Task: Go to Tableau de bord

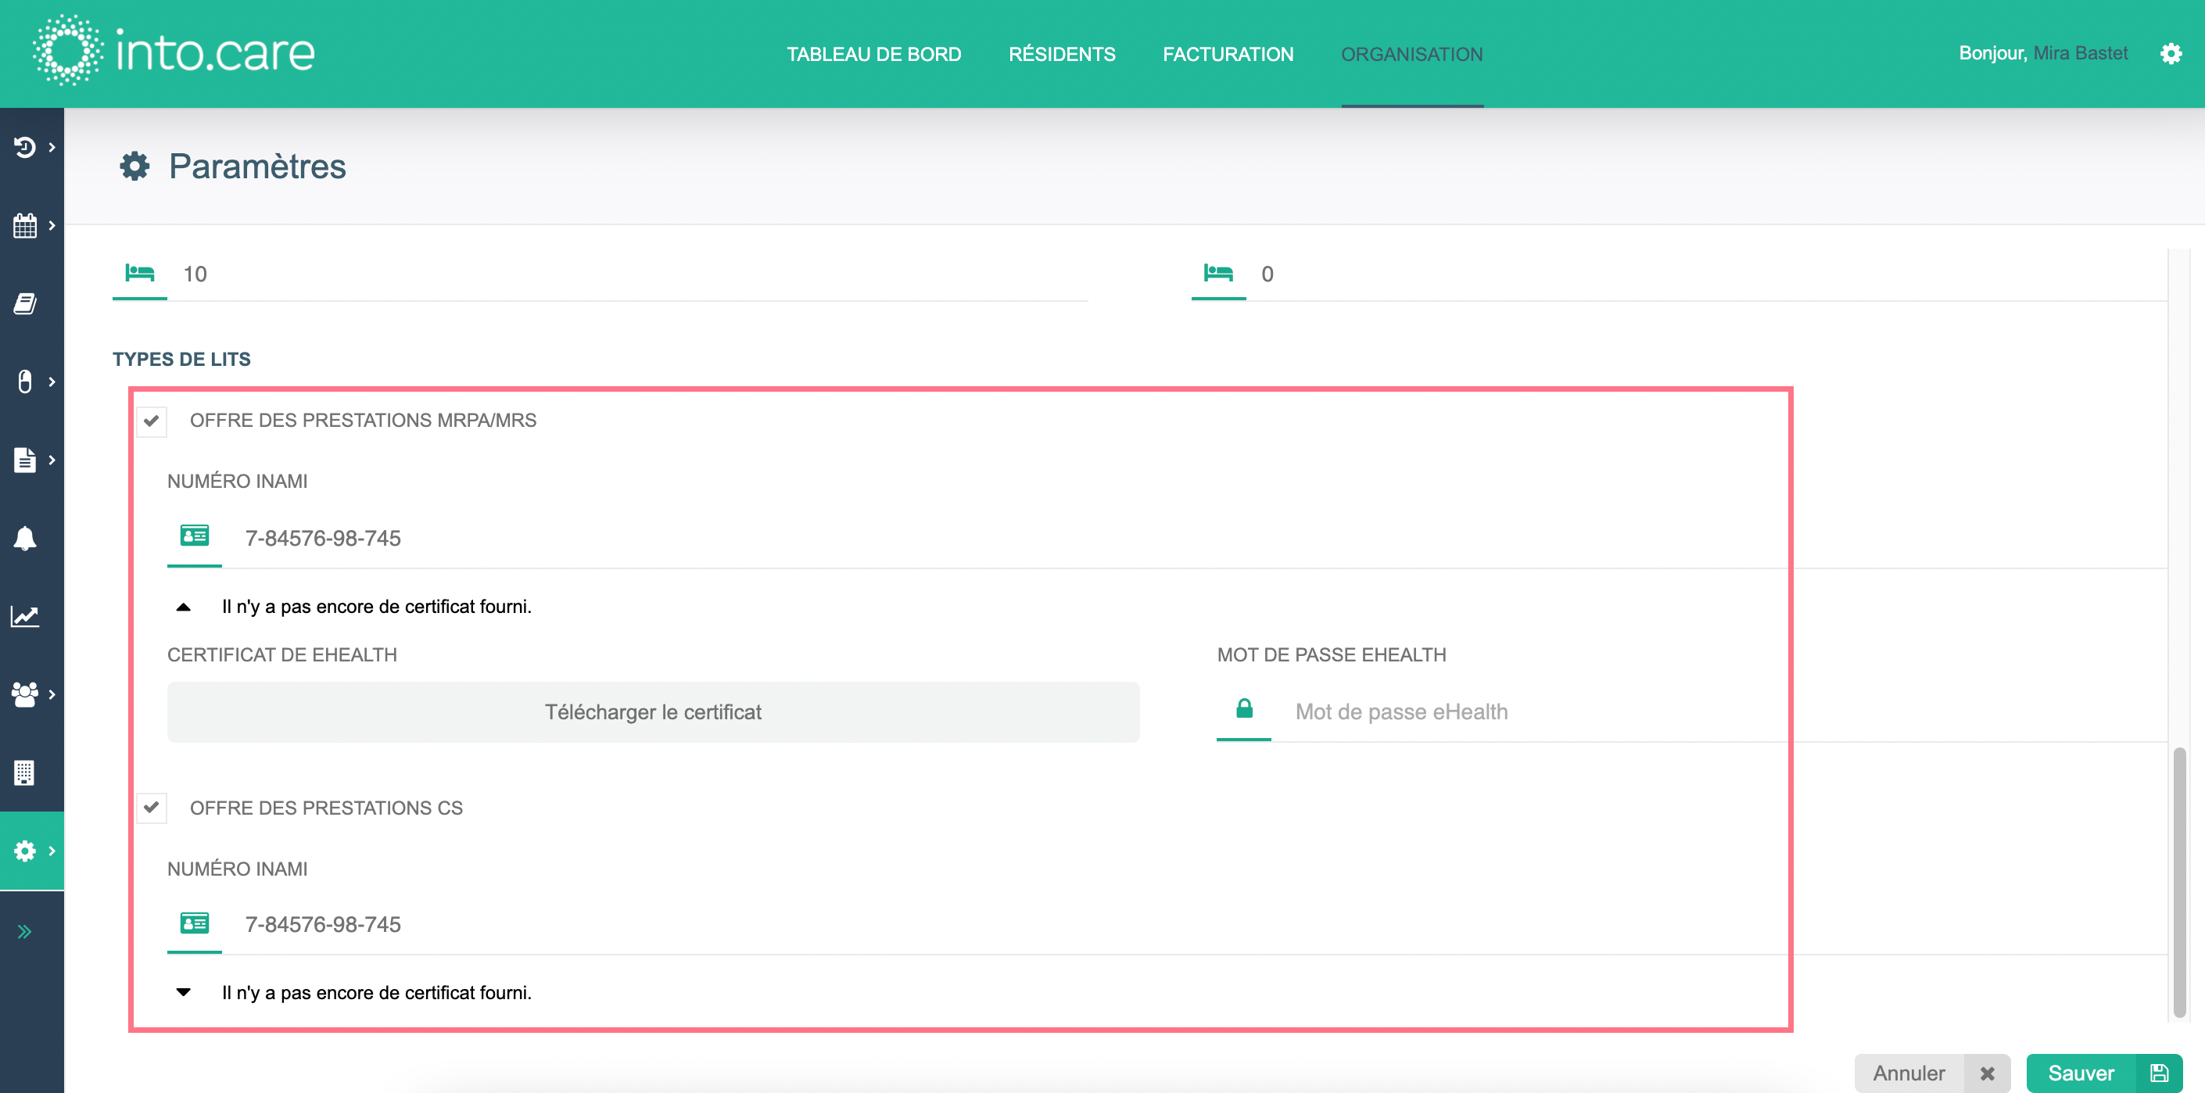Action: coord(874,54)
